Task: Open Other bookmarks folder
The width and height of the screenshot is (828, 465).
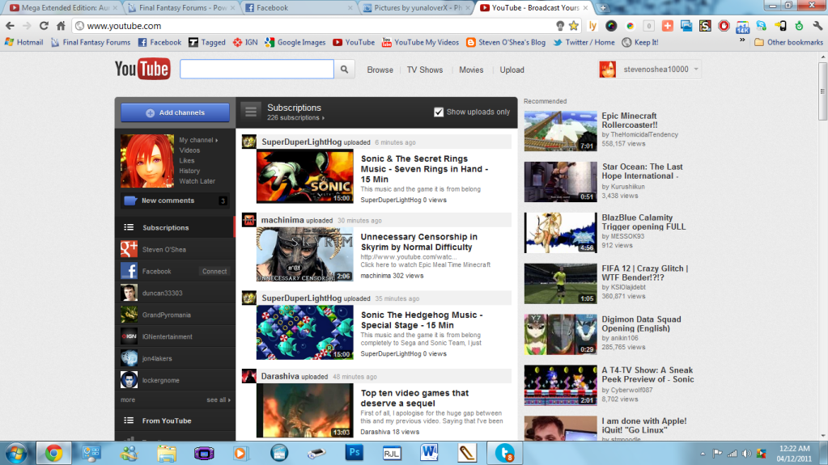Action: click(x=789, y=42)
